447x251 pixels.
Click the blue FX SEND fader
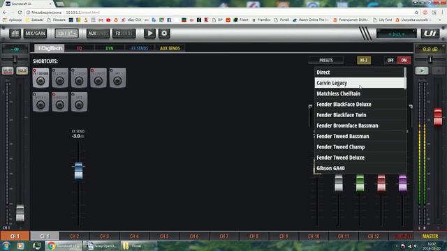click(78, 170)
